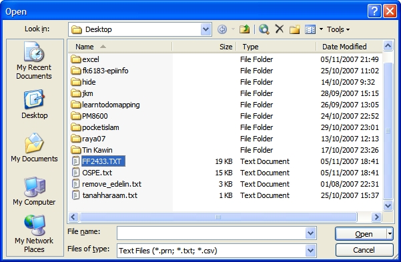Screen dimensions: 401x262
Task: Open My Computer in places bar
Action: coord(34,191)
